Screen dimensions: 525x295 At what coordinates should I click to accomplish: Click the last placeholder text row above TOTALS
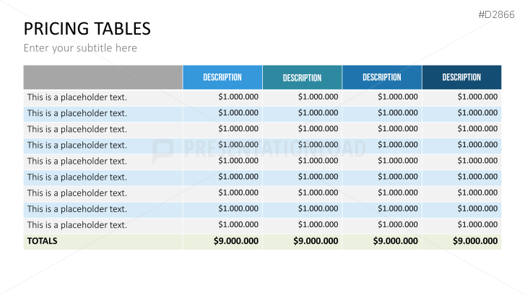(77, 224)
